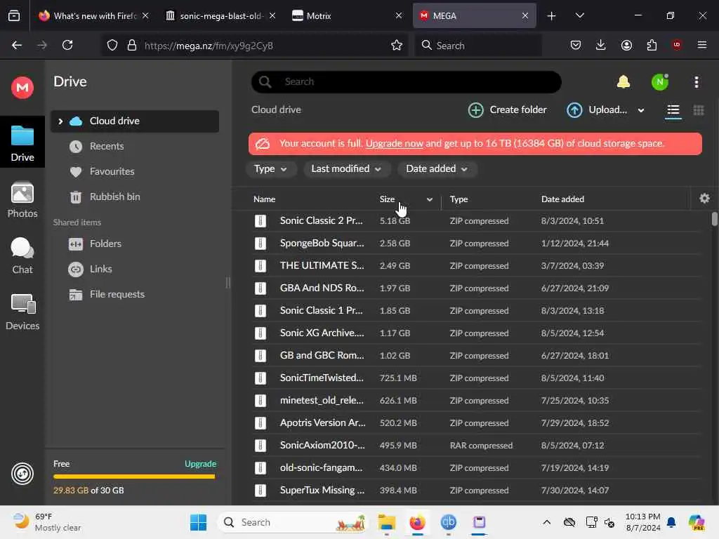719x539 pixels.
Task: Expand the Cloud drive tree
Action: (x=60, y=121)
